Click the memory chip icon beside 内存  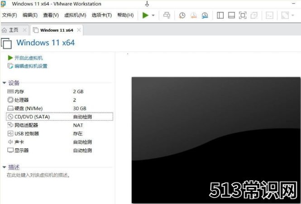click(x=10, y=91)
